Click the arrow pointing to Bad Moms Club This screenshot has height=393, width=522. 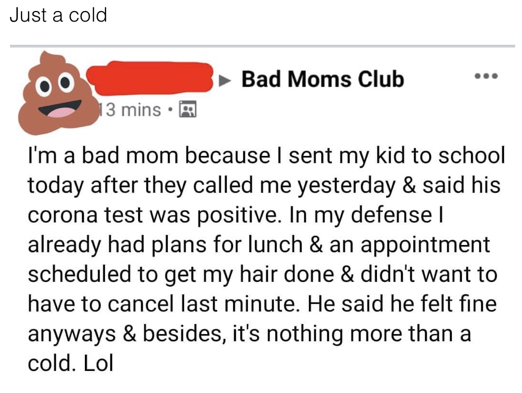pos(225,80)
